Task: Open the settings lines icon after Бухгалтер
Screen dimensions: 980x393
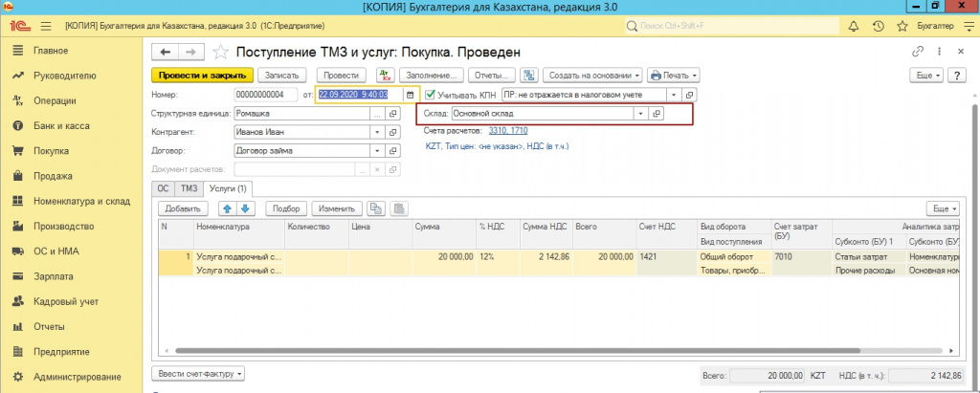Action: (x=969, y=26)
